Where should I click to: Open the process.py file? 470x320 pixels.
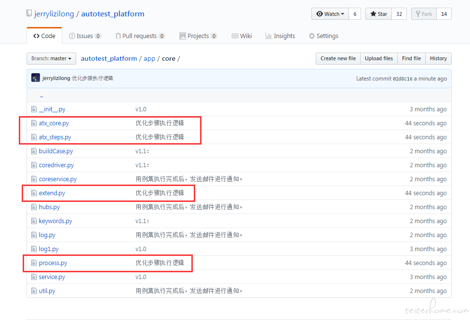point(53,263)
